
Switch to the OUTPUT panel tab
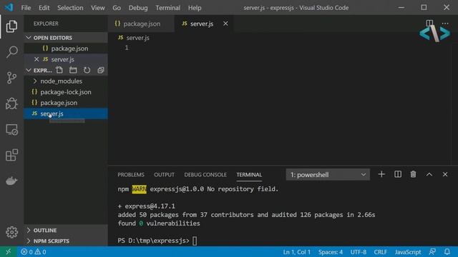pos(164,174)
